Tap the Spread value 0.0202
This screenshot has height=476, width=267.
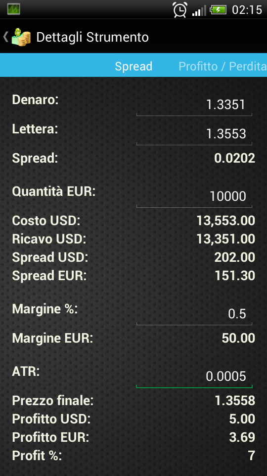[234, 158]
